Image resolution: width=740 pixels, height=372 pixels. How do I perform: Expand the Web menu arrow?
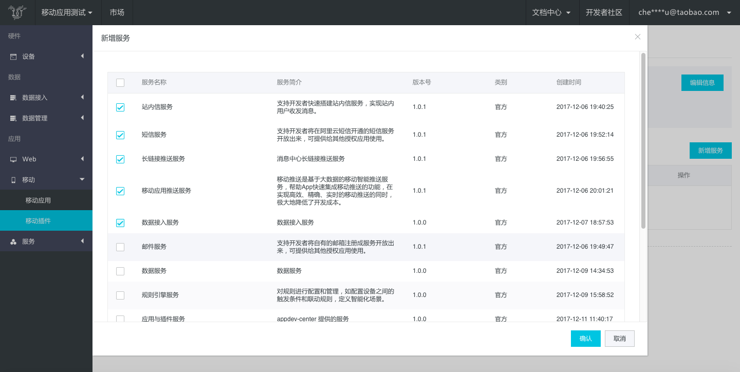coord(82,159)
